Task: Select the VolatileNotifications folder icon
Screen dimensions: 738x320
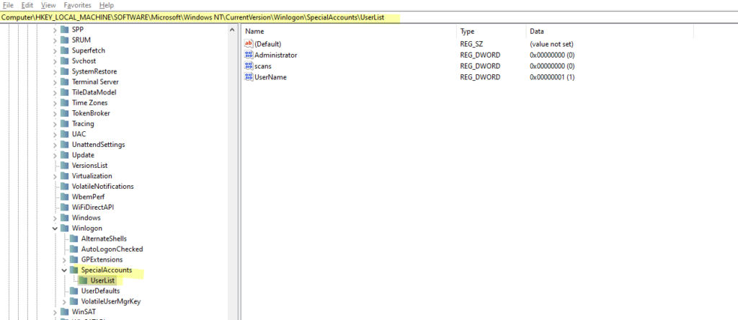Action: click(x=64, y=187)
